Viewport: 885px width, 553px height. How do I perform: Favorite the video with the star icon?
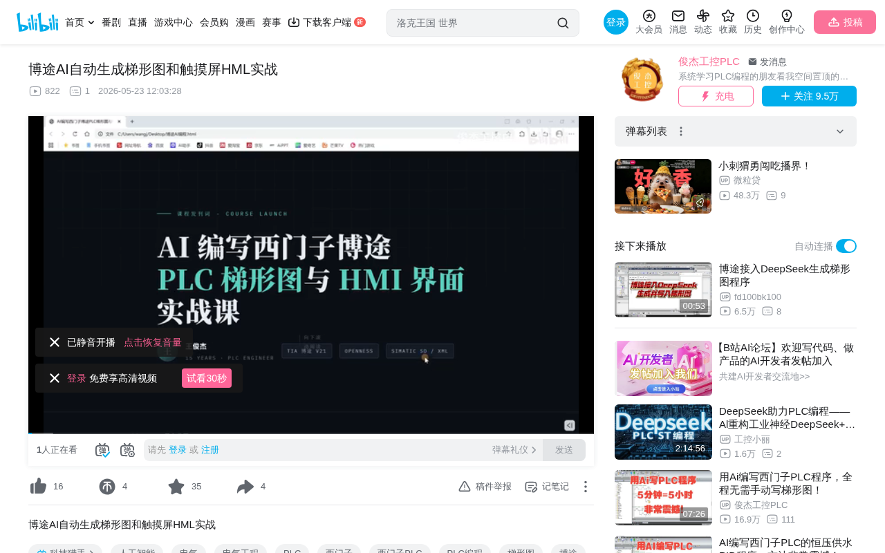(176, 487)
